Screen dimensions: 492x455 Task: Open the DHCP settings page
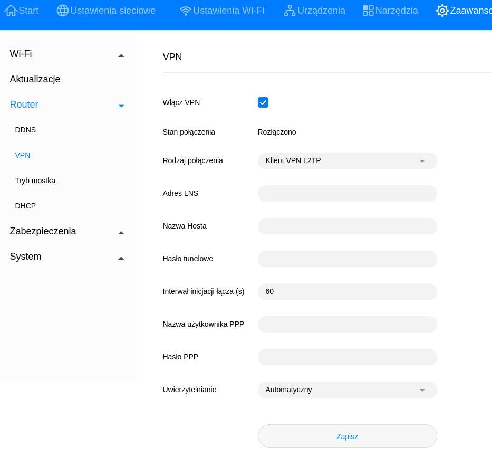point(25,206)
